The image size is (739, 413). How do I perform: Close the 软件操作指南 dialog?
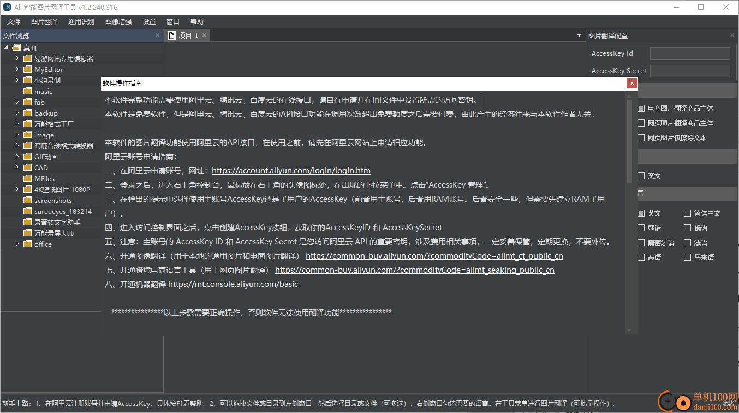632,83
